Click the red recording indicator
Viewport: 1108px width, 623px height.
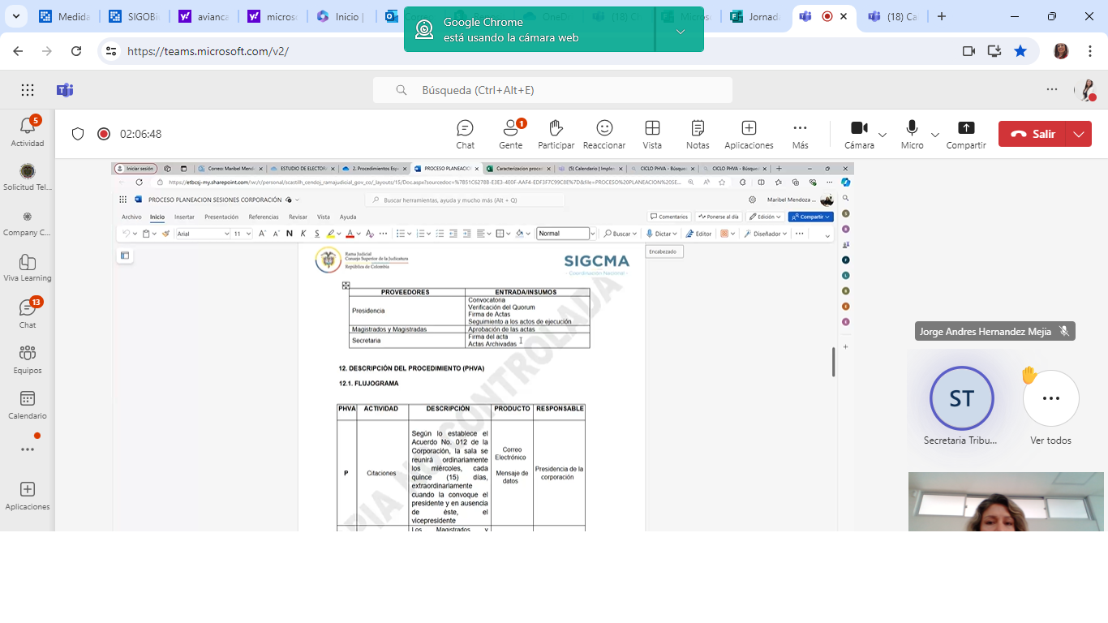(104, 134)
